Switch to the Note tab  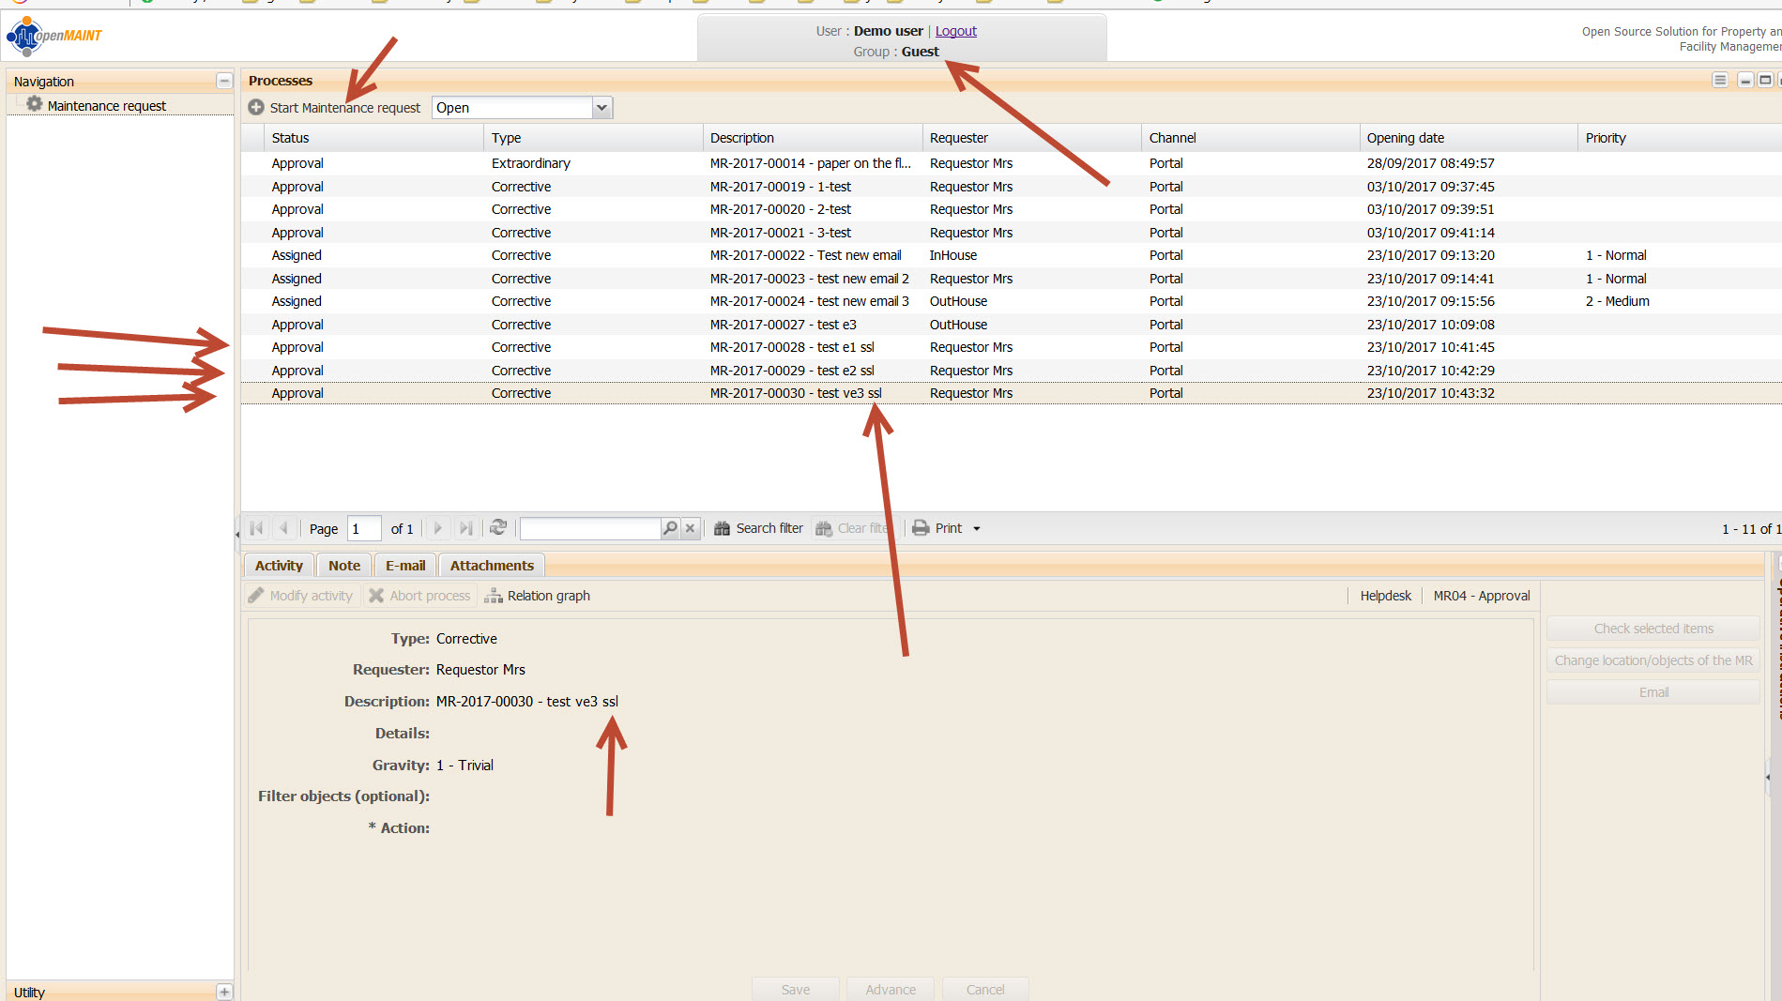pos(344,566)
